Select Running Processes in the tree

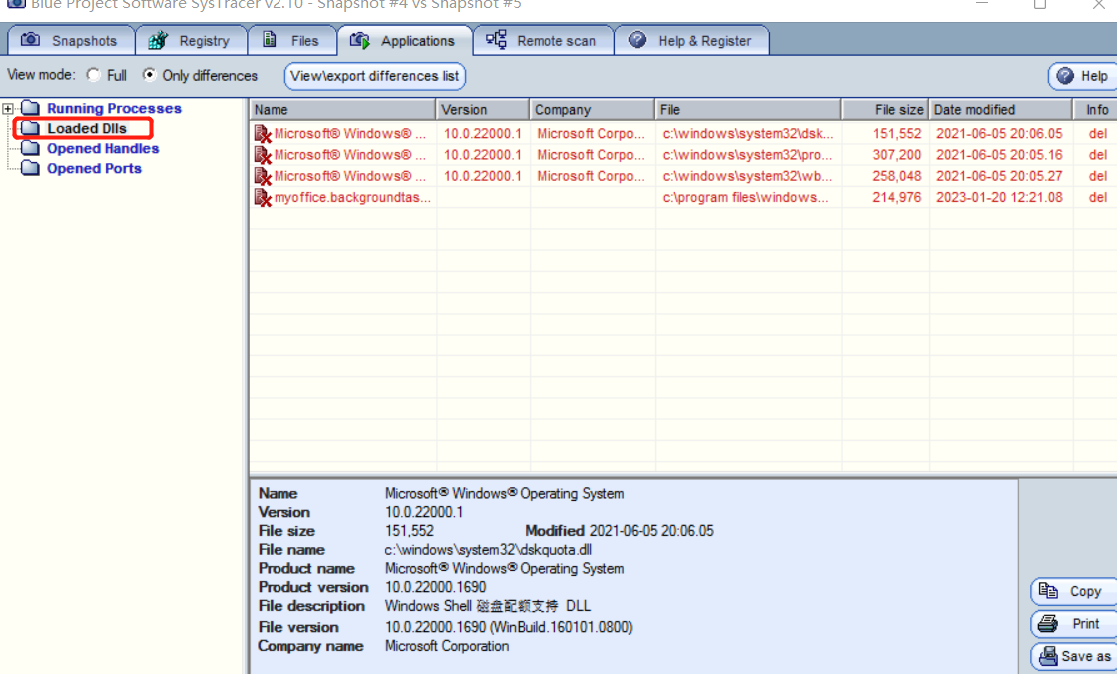(x=114, y=108)
